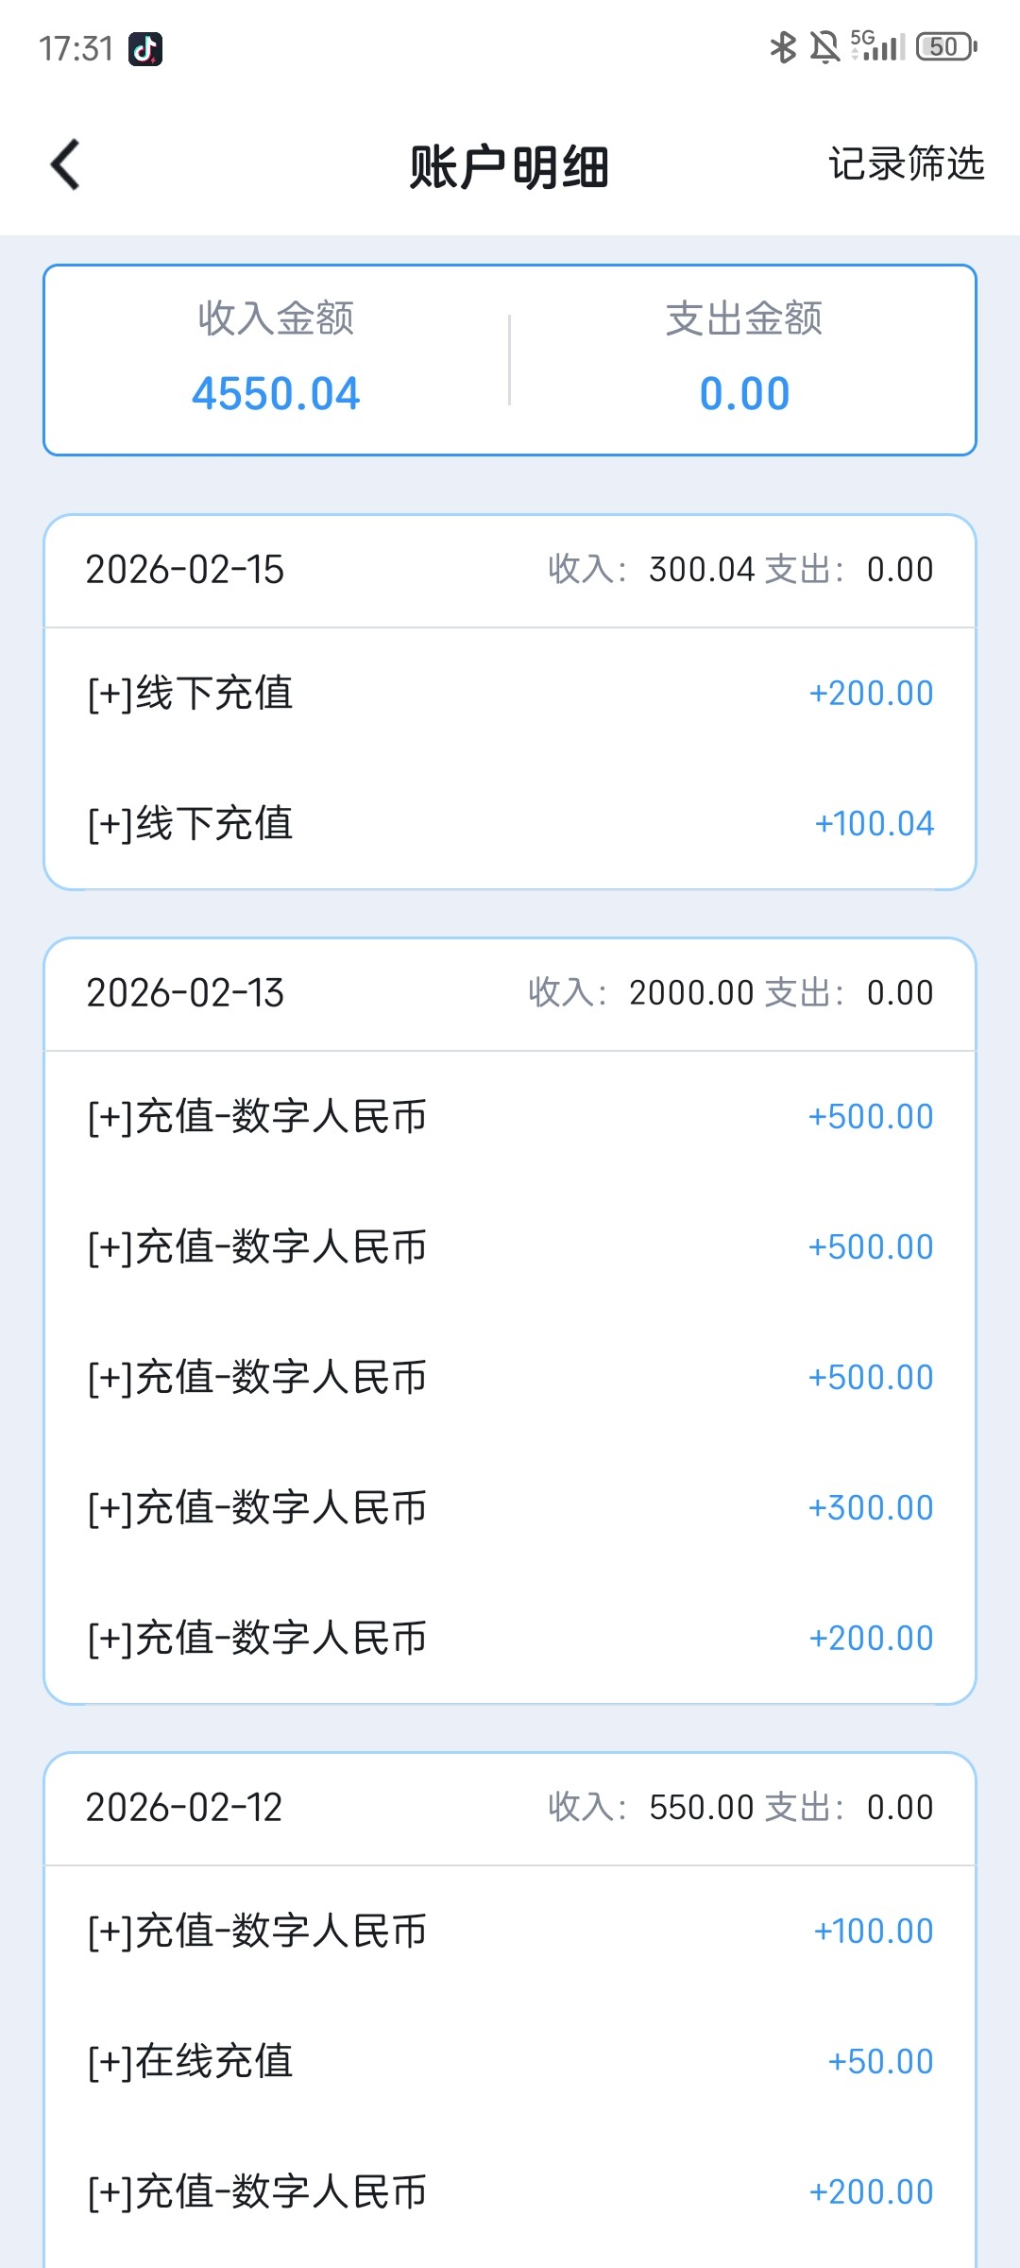Screen dimensions: 1020x2268
Task: Tap the 账户明细 page title
Action: [509, 167]
